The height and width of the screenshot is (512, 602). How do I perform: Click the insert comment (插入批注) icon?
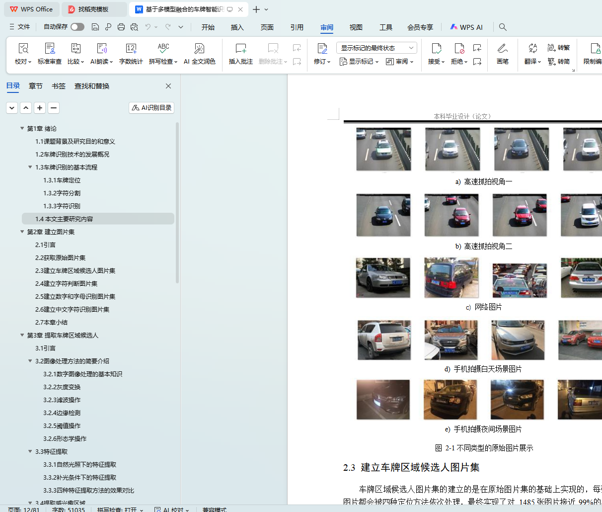point(240,49)
